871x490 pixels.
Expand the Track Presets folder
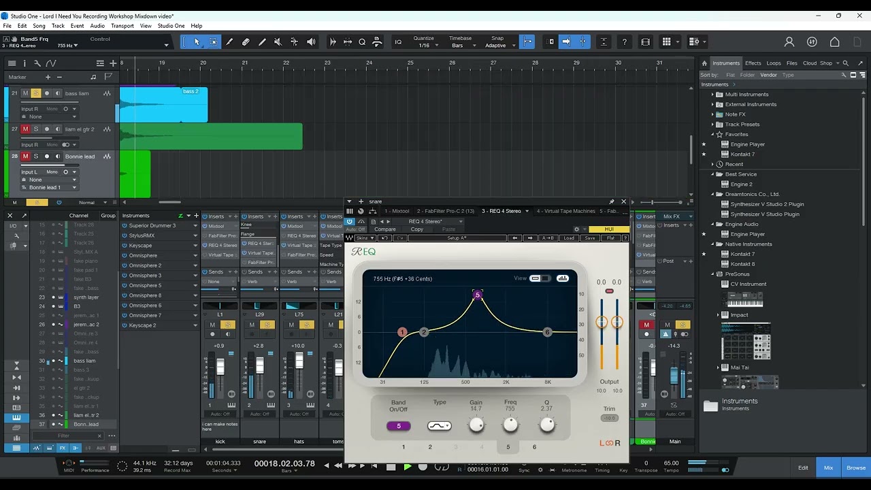712,125
